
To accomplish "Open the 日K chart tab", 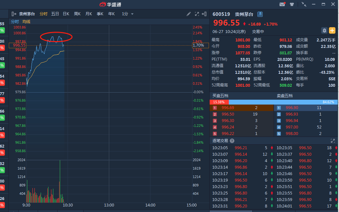I will pyautogui.click(x=66, y=14).
